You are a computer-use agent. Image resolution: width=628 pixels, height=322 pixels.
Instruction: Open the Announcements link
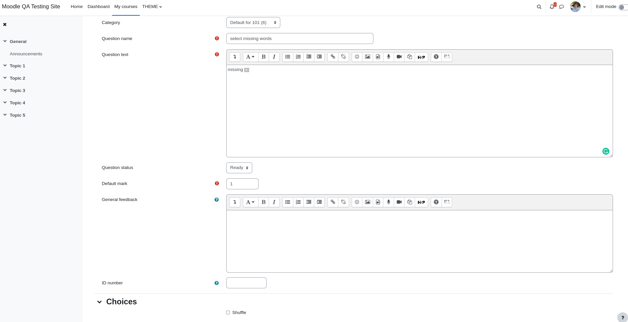tap(26, 54)
